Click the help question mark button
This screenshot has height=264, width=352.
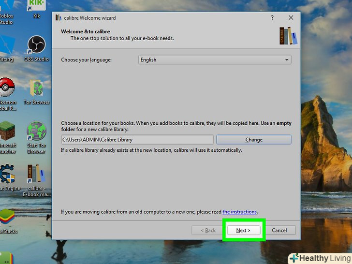tap(272, 18)
